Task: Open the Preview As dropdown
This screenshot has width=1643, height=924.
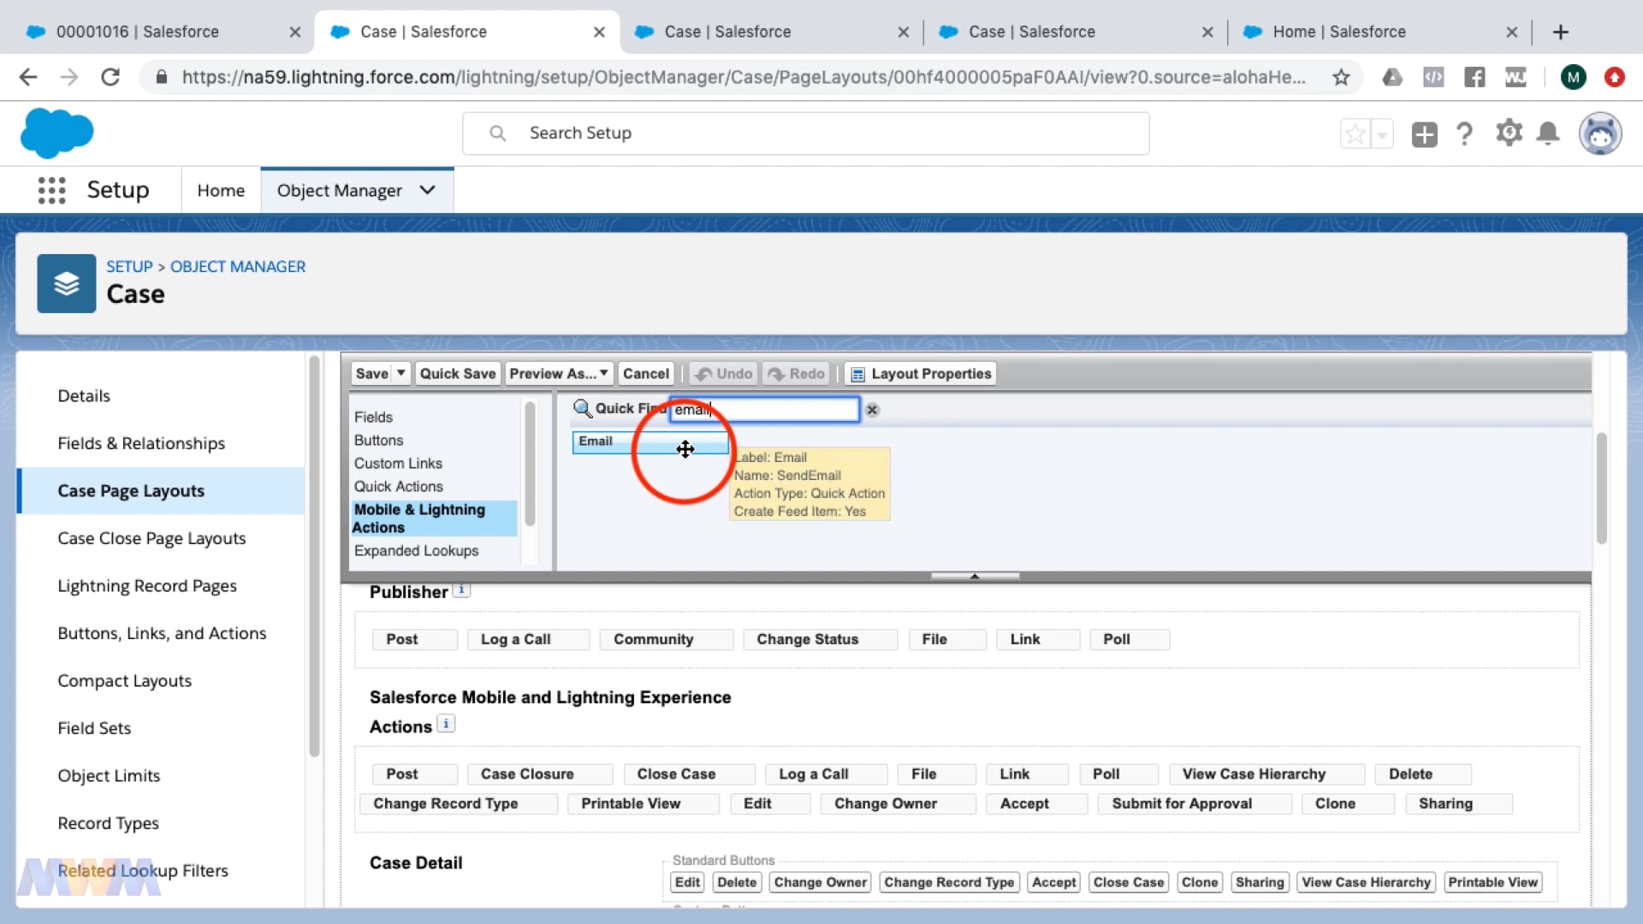Action: point(558,374)
